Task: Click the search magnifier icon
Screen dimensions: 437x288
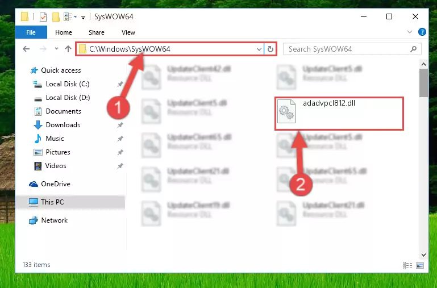Action: coord(413,49)
